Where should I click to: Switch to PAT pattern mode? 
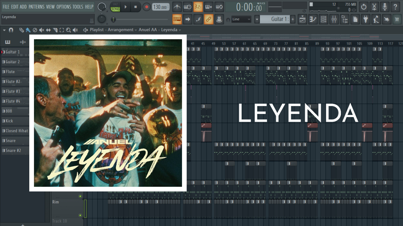coord(115,4)
